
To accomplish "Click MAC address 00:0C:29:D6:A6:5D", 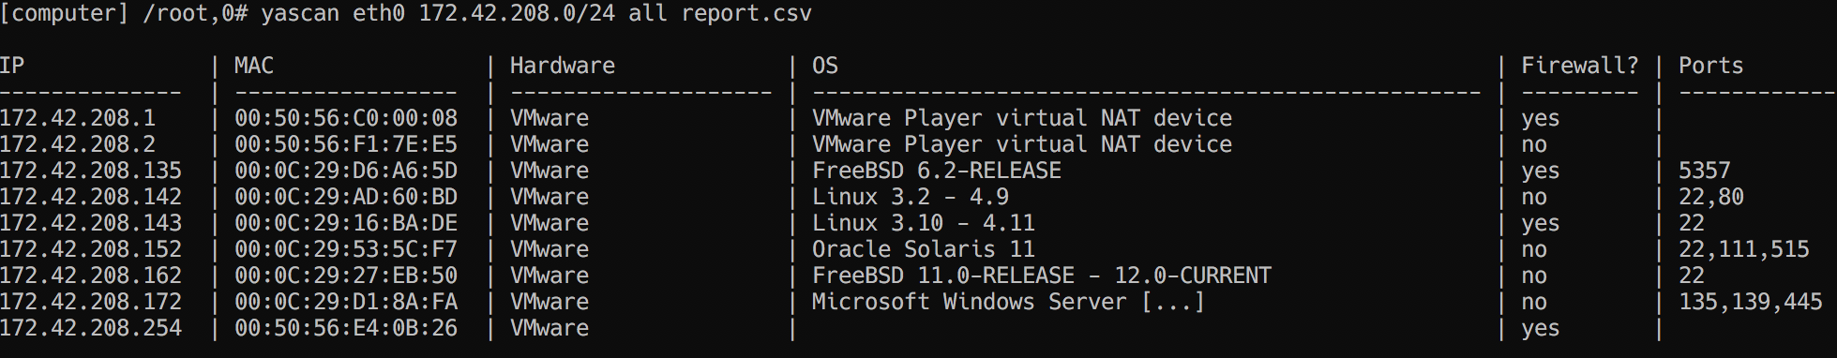I will (x=346, y=171).
